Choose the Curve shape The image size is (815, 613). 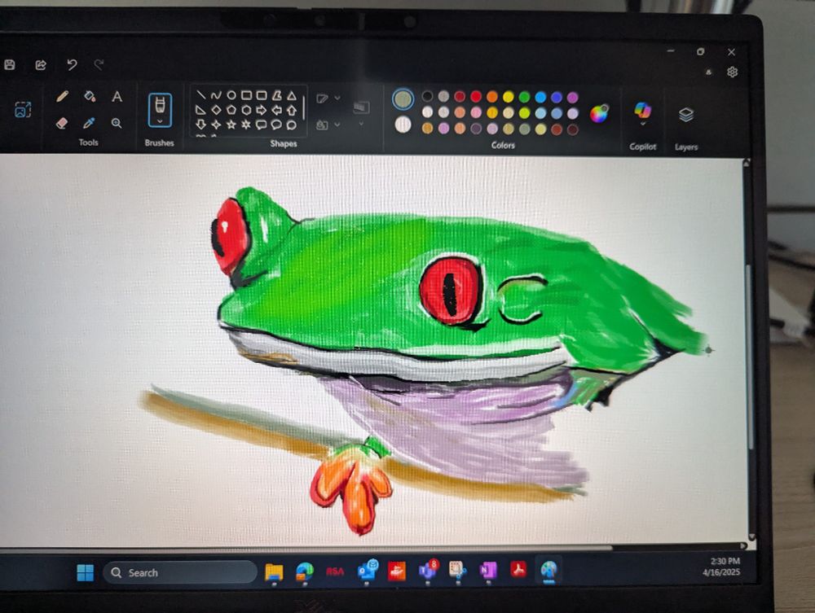coord(216,95)
